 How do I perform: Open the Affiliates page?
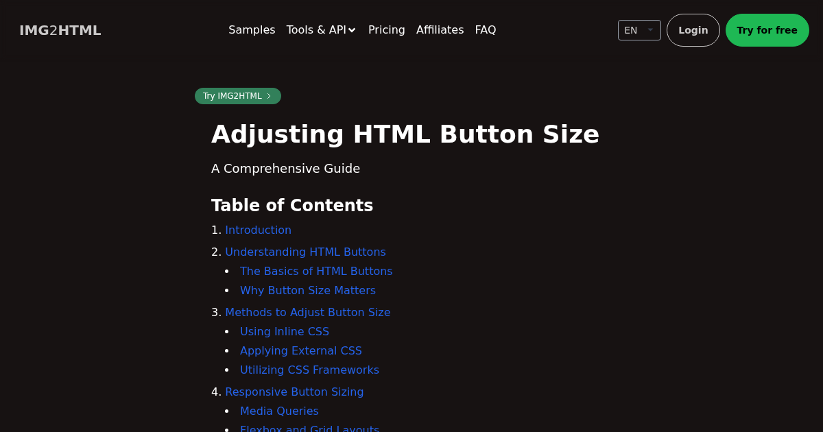[x=440, y=30]
